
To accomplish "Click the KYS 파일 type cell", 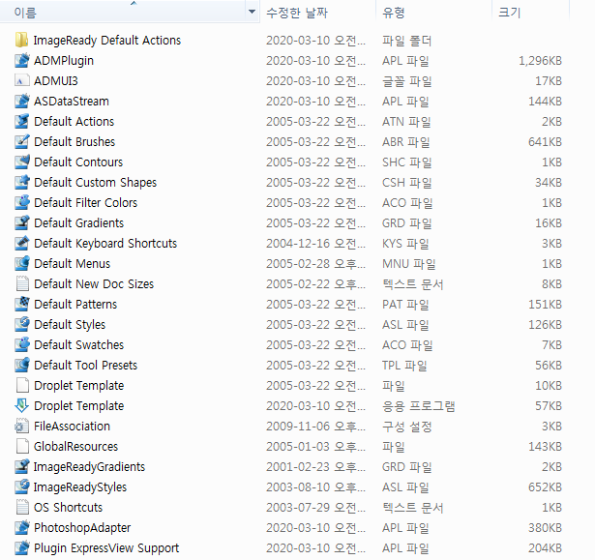I will tap(405, 243).
